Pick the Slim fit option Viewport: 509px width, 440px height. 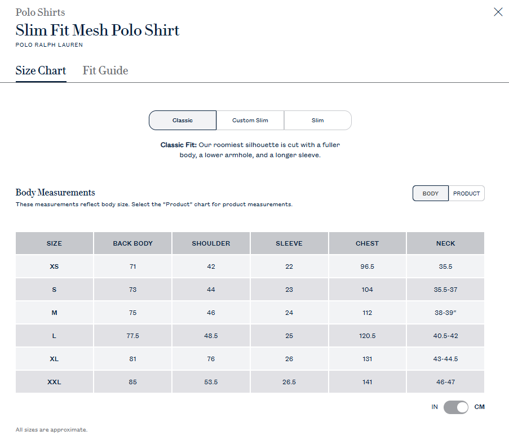tap(318, 120)
